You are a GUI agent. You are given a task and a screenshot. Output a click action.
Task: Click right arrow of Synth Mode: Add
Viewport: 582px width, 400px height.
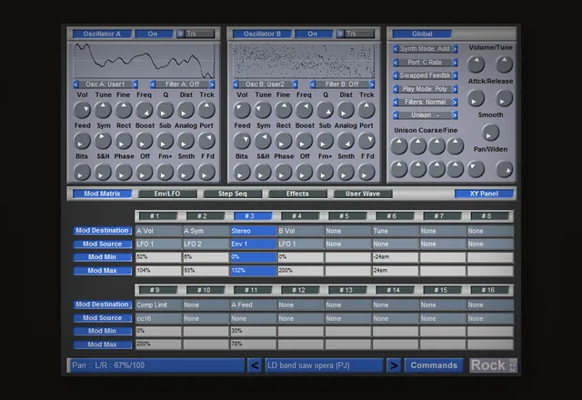pos(455,48)
